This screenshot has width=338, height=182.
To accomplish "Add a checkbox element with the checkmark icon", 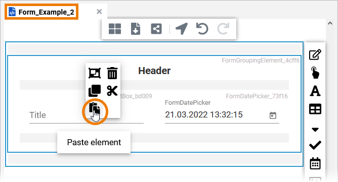I will [x=315, y=145].
